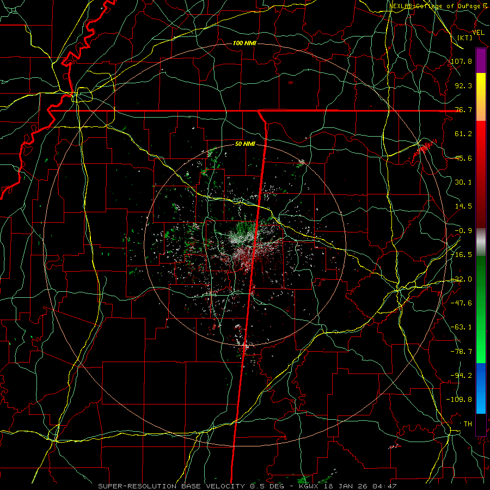Click the [KT] units label

pyautogui.click(x=465, y=38)
